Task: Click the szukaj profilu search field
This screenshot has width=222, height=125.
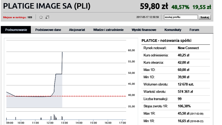Action: (x=181, y=17)
